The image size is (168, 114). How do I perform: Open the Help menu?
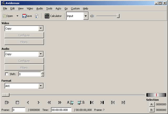(85, 8)
